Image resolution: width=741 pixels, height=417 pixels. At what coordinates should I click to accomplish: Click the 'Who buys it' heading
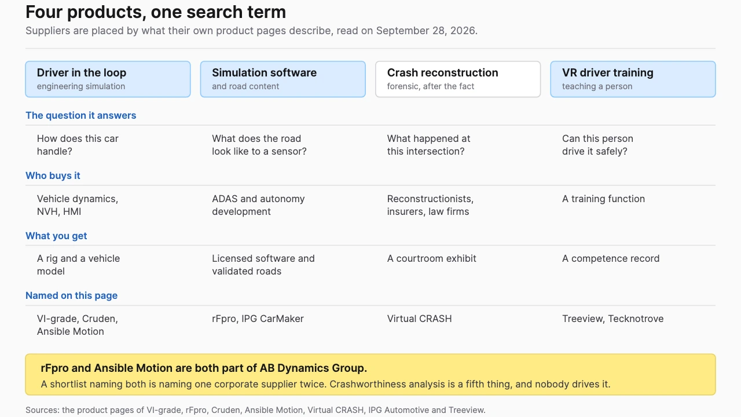pos(53,175)
